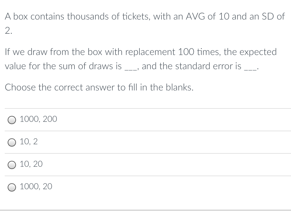Choose the answer option 1000, 200
The height and width of the screenshot is (214, 291).
click(x=38, y=119)
